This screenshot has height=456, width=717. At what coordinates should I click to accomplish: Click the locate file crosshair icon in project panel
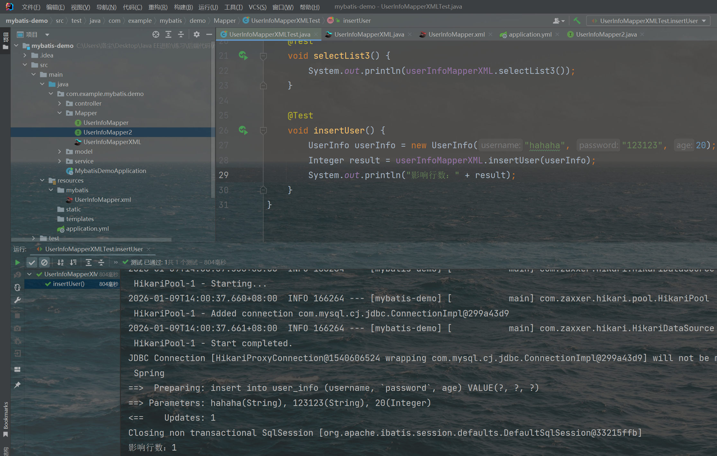[x=156, y=34]
